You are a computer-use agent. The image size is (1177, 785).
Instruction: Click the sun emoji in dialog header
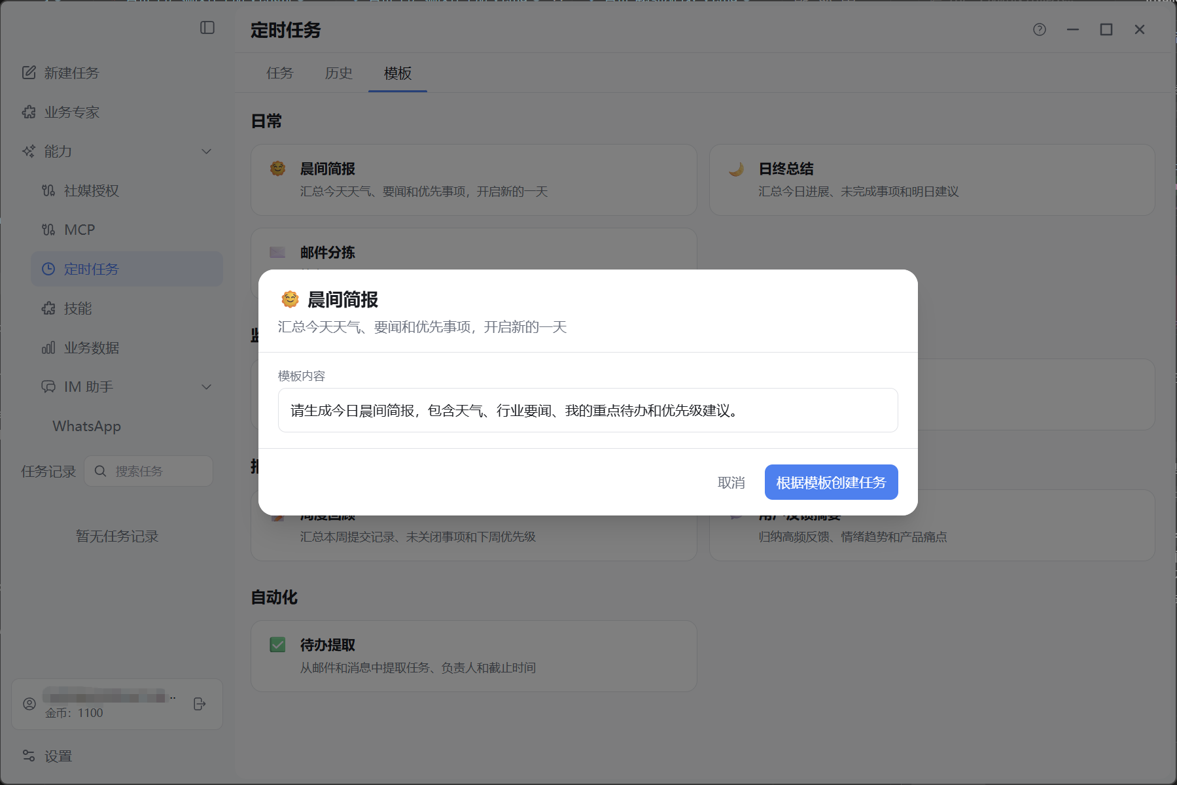pos(290,300)
